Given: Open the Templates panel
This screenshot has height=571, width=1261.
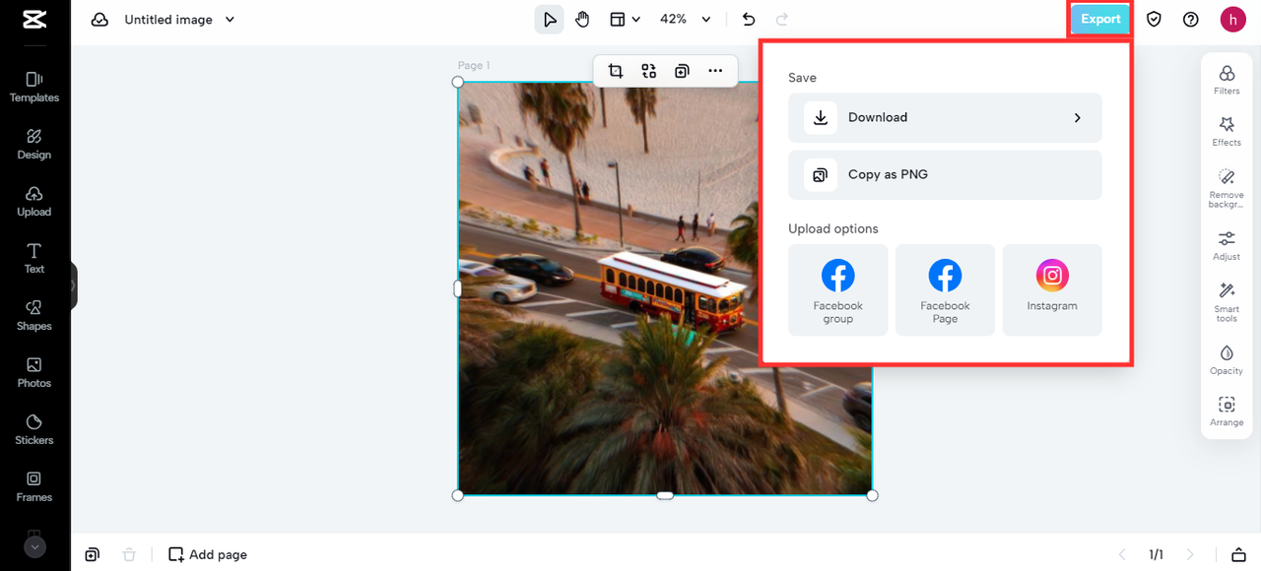Looking at the screenshot, I should (x=34, y=87).
